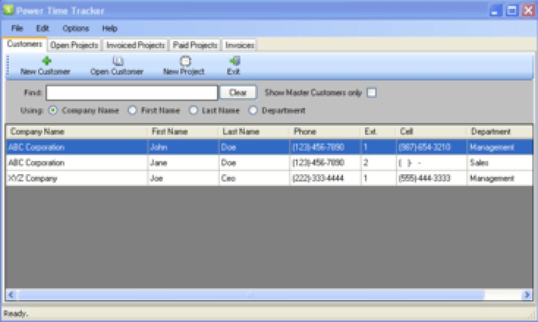Image resolution: width=538 pixels, height=322 pixels.
Task: Start a new project
Action: pyautogui.click(x=184, y=65)
